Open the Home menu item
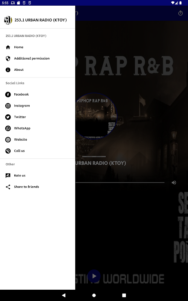Image resolution: width=188 pixels, height=301 pixels. pyautogui.click(x=38, y=47)
